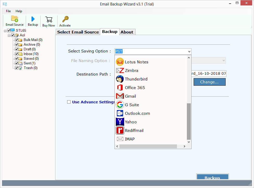The height and width of the screenshot is (188, 254).
Task: Click horizontal scroll right arrow in list
Action: point(184,146)
